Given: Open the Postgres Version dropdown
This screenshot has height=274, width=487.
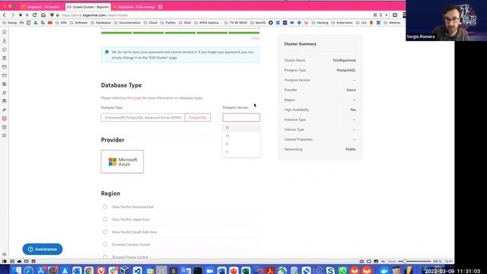Looking at the screenshot, I should (241, 117).
